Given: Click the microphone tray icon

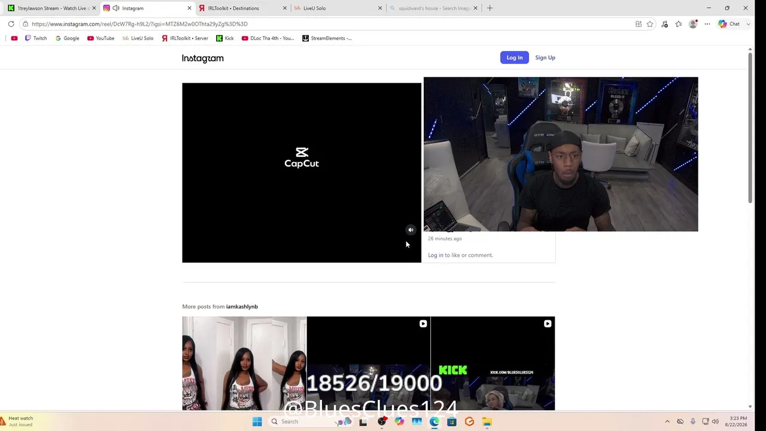Looking at the screenshot, I should 692,422.
